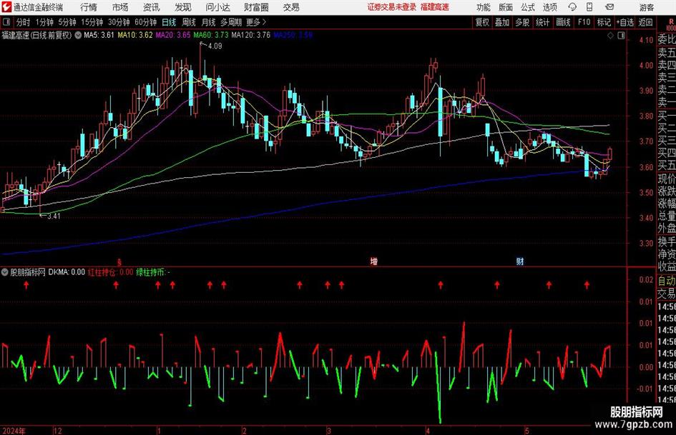Switch to 周线 weekly tab
676x435 pixels.
click(188, 22)
